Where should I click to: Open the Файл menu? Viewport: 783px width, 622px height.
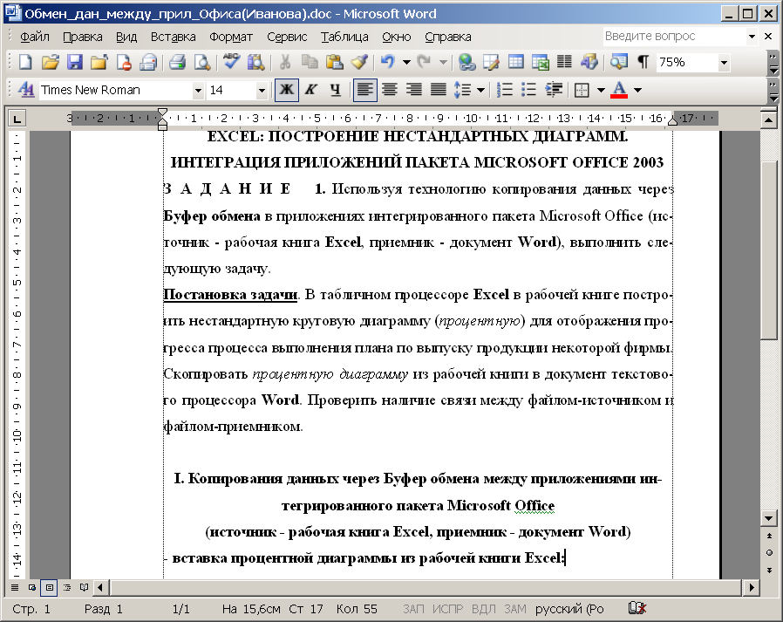(x=35, y=37)
